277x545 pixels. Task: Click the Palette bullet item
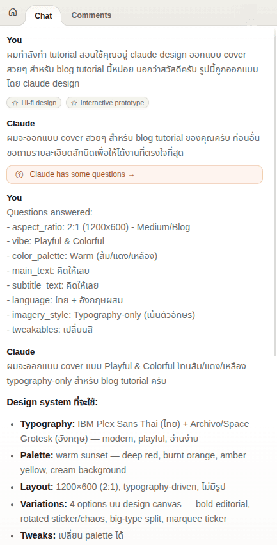pos(133,463)
